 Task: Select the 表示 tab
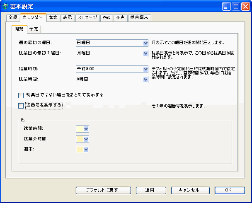[68, 18]
